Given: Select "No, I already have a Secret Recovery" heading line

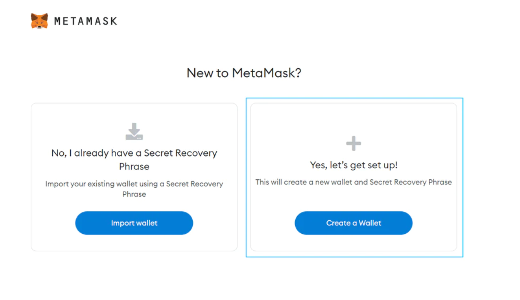Looking at the screenshot, I should point(134,153).
